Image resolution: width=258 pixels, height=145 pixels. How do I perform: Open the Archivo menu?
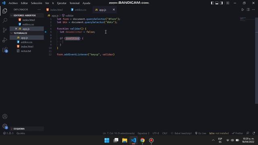tap(13, 3)
